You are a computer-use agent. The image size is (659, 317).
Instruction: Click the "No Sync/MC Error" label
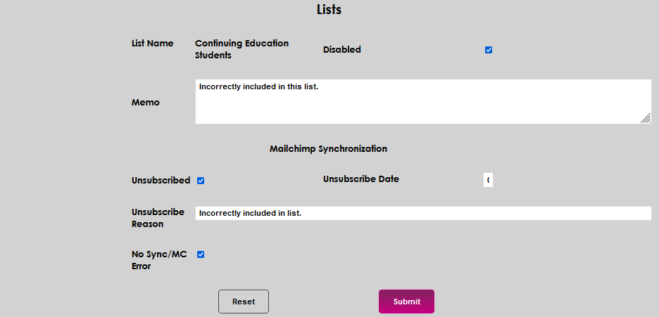coord(159,260)
